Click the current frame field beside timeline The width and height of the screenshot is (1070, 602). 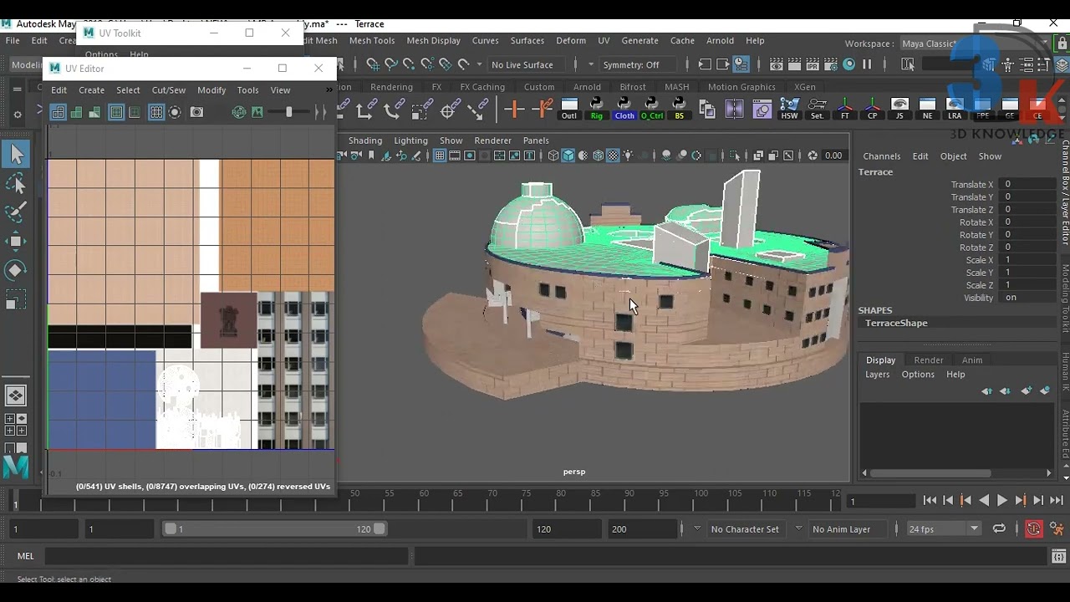click(x=879, y=501)
